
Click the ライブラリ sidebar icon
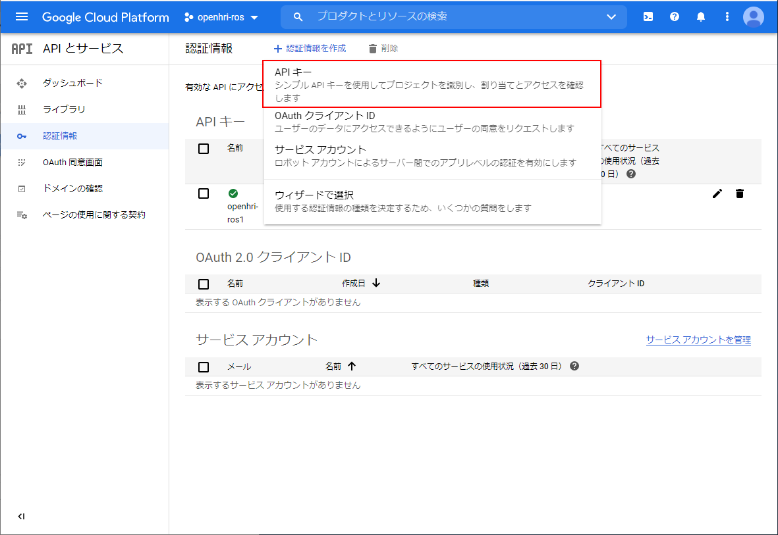point(21,110)
